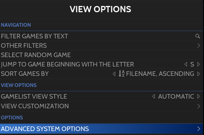This screenshot has width=204, height=135.
Task: Open Advanced System Options chevron
Action: [199, 129]
